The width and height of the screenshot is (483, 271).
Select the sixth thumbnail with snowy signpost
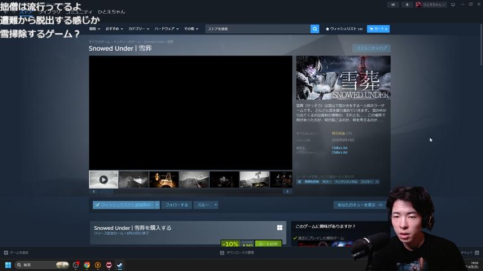(x=255, y=180)
